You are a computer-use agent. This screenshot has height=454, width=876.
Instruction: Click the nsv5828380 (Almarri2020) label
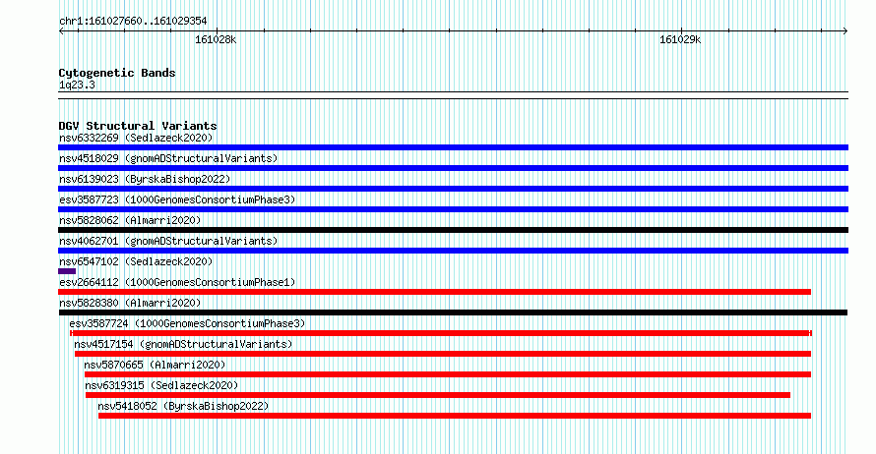130,303
